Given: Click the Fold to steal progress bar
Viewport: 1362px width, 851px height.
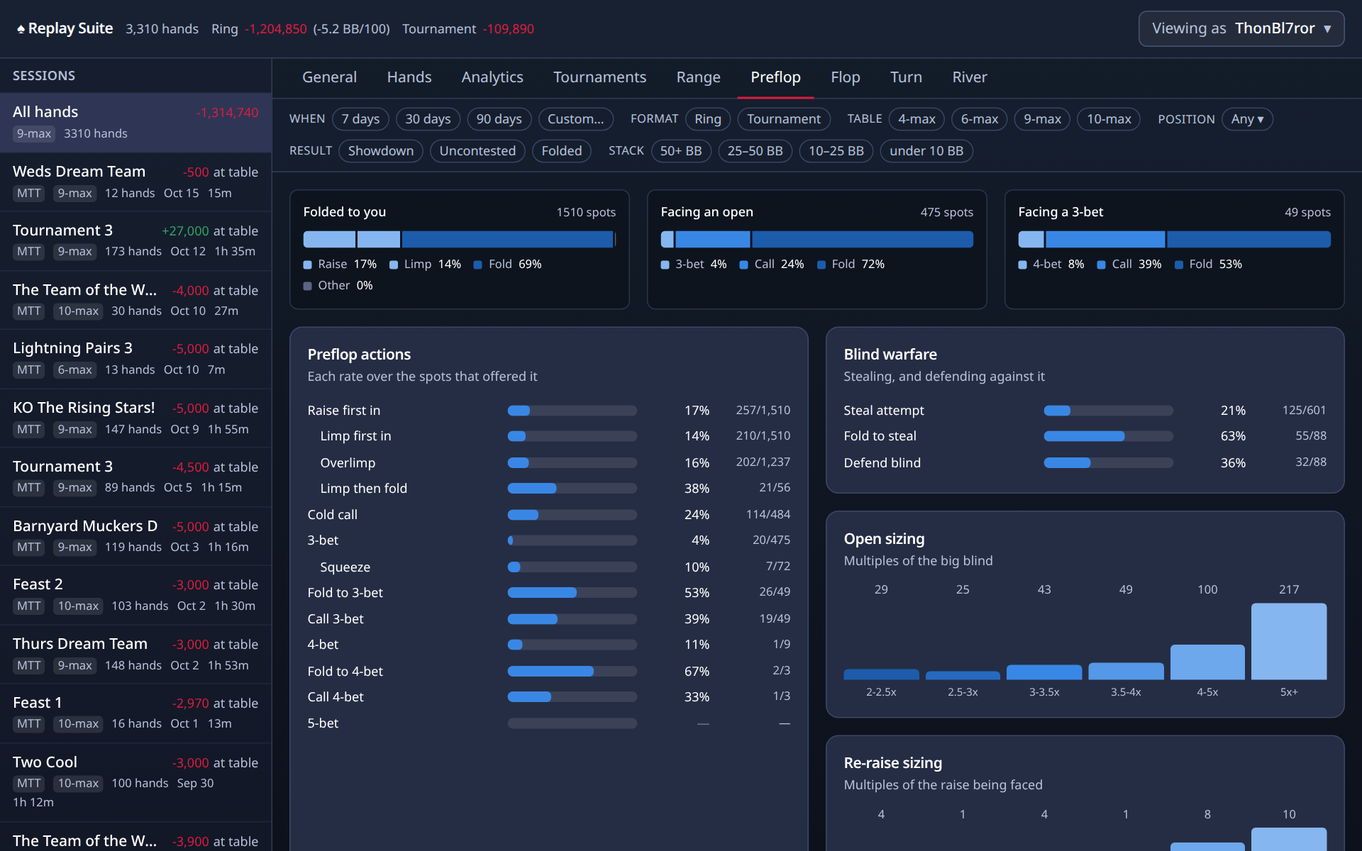Looking at the screenshot, I should point(1108,436).
